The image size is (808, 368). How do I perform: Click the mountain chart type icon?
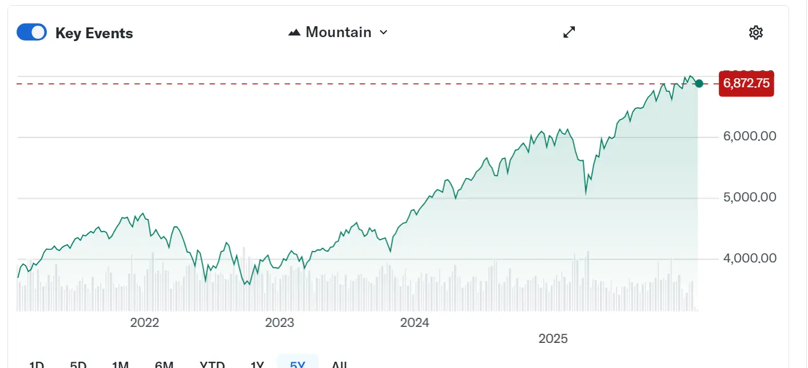pyautogui.click(x=294, y=33)
